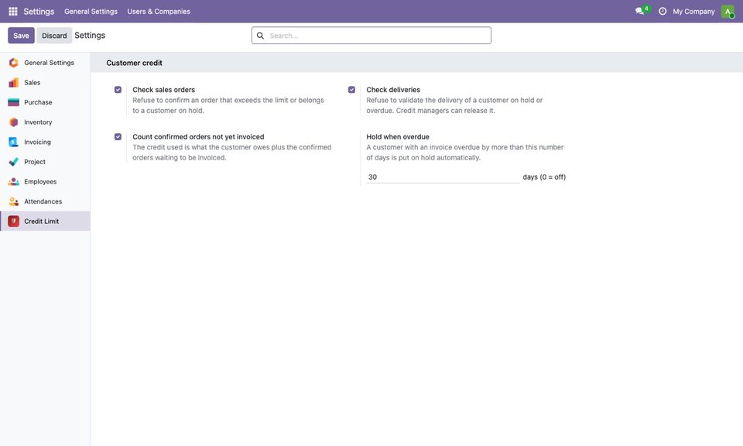Focus the settings search field
The height and width of the screenshot is (446, 743).
point(371,36)
